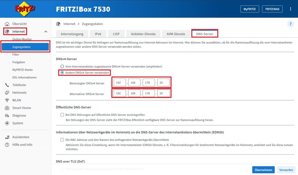Click Übernehmen to apply settings

coord(263,170)
